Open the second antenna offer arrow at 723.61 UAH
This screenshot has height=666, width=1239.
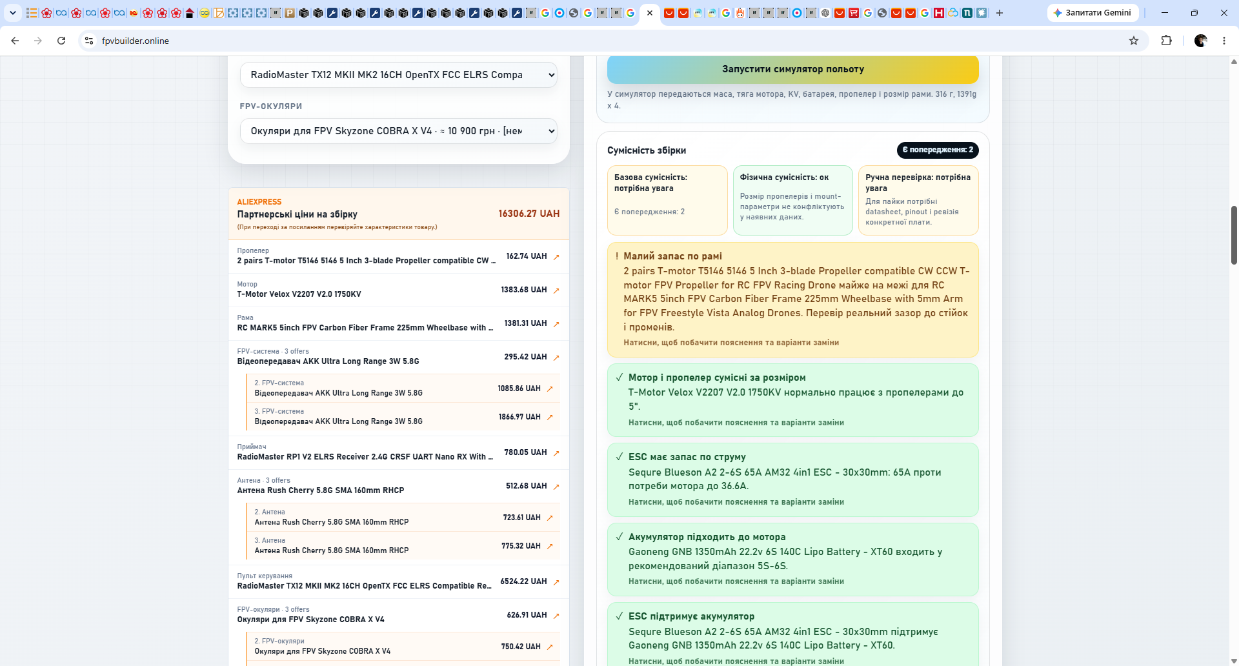coord(550,518)
